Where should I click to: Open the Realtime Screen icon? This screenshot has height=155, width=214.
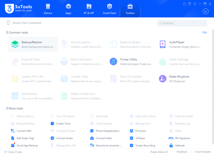click(x=113, y=44)
